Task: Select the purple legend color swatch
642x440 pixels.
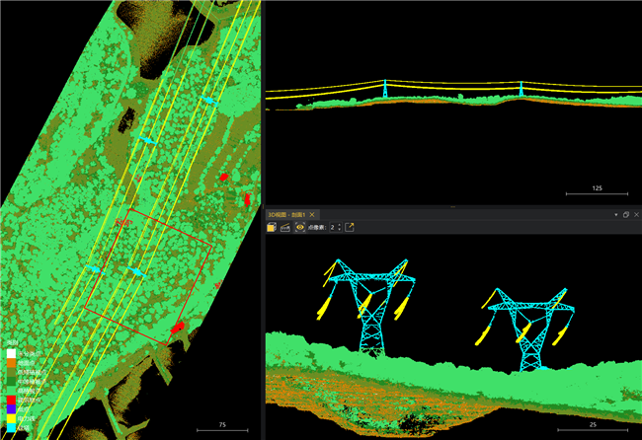Action: [11, 407]
